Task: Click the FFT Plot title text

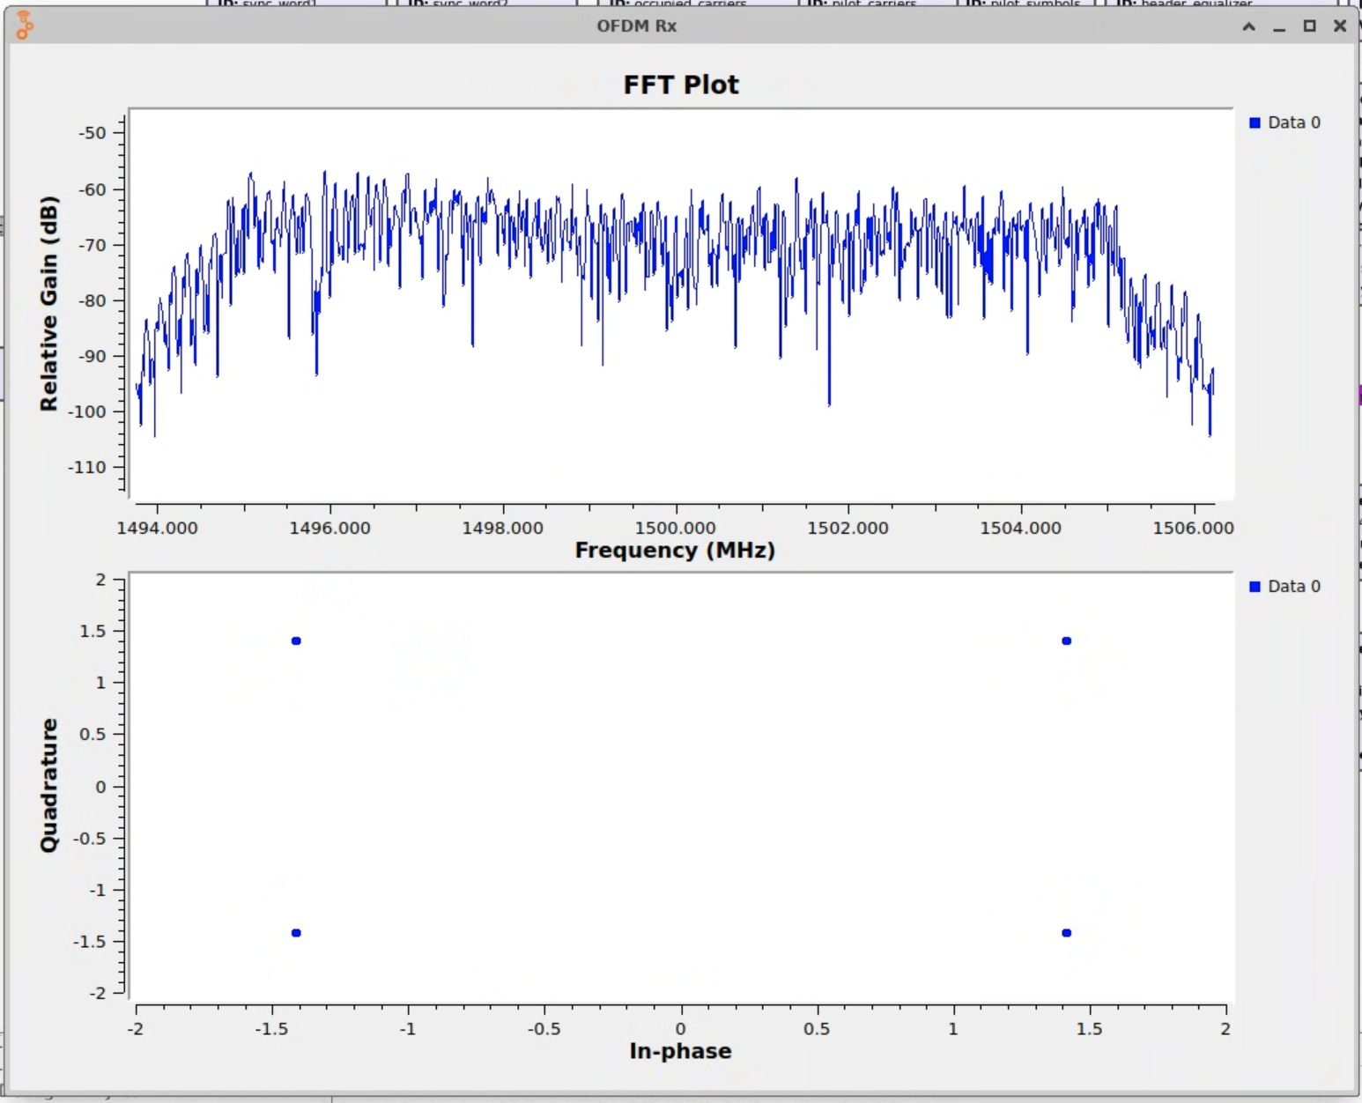Action: [x=681, y=85]
